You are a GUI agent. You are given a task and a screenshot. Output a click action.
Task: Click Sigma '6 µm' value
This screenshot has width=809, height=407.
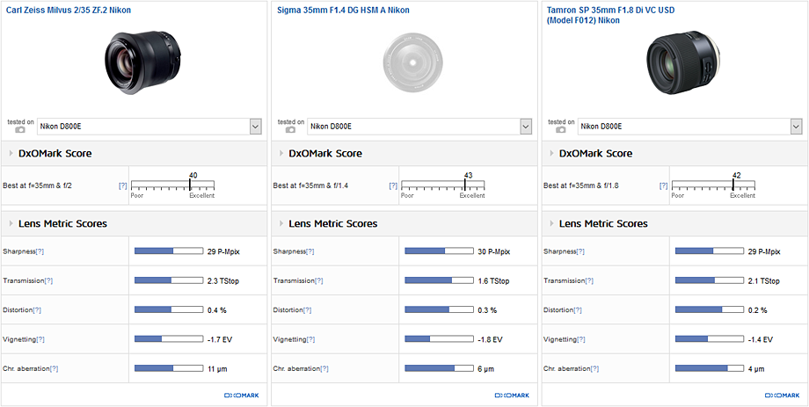point(486,369)
